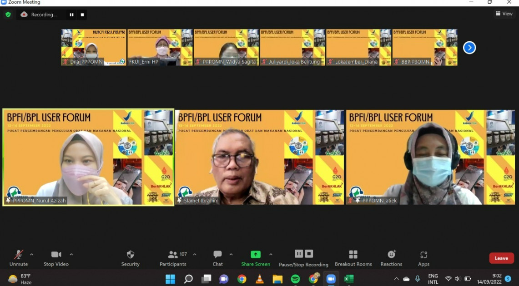Select the Slamet Ibrahim video tile
519x286 pixels.
tap(259, 157)
